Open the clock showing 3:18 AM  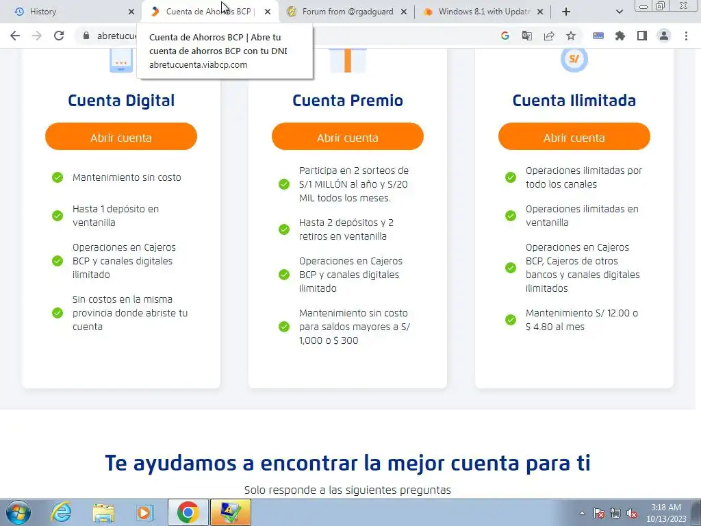point(666,513)
